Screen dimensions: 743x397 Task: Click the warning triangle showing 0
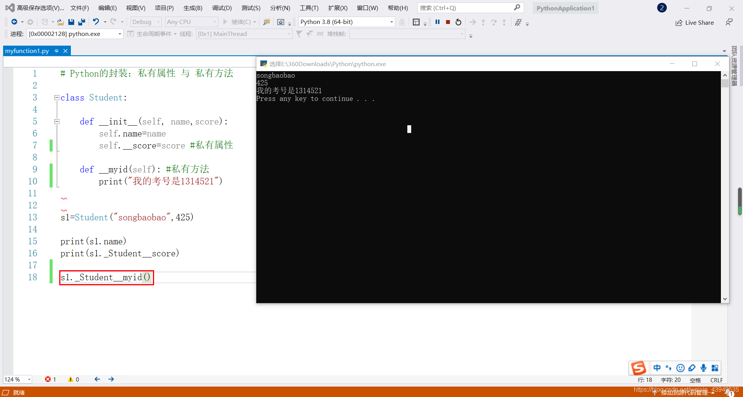[70, 379]
